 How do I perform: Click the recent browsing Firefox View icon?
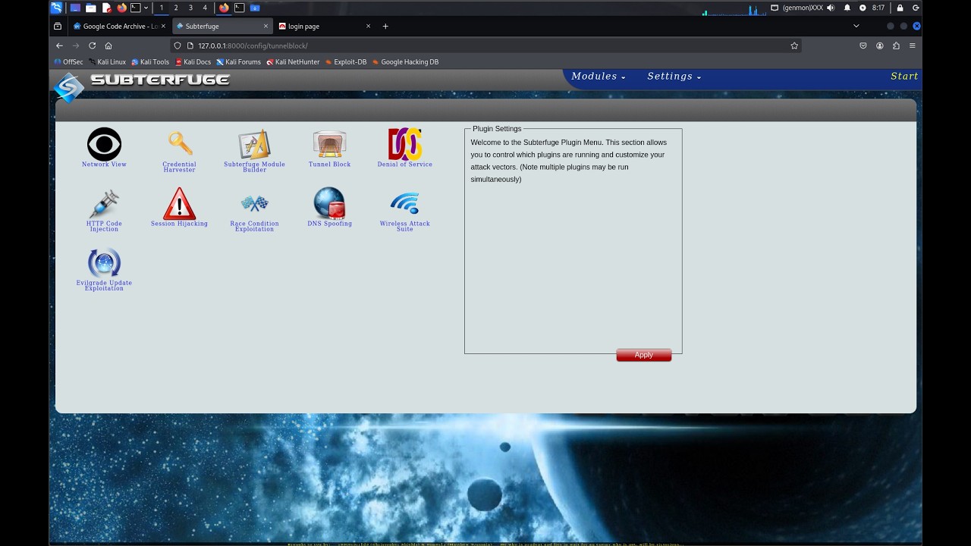(58, 26)
